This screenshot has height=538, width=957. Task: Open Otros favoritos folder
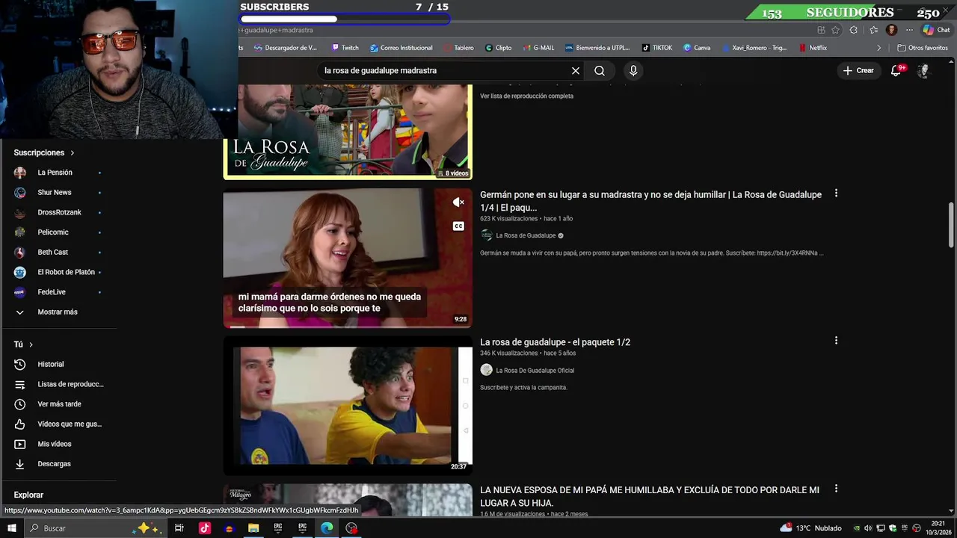click(x=923, y=48)
